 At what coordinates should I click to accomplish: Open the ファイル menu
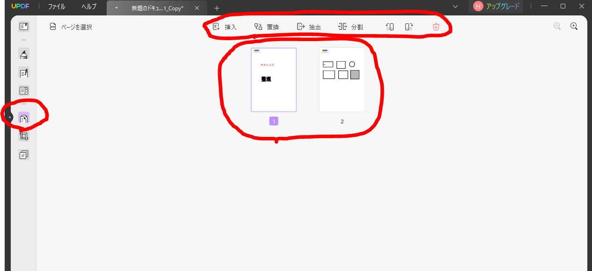[x=57, y=7]
